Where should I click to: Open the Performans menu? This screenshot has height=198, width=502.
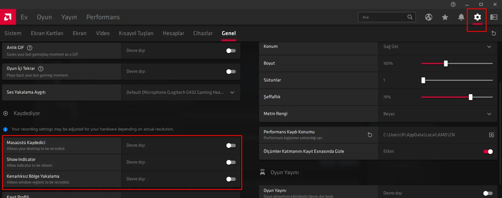(x=103, y=17)
